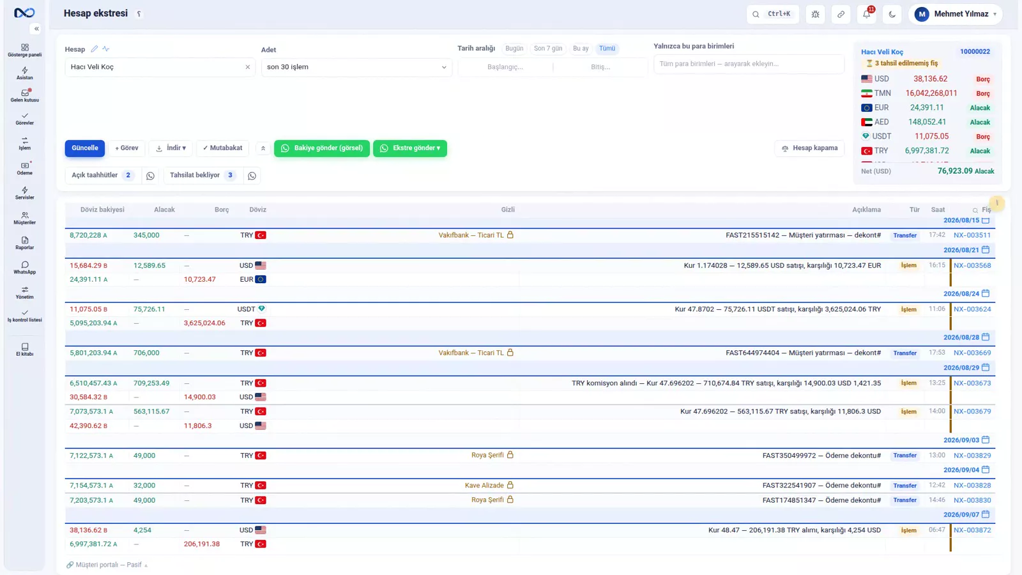The height and width of the screenshot is (575, 1022).
Task: Open Mehmet Yılmaz user menu
Action: click(x=955, y=14)
